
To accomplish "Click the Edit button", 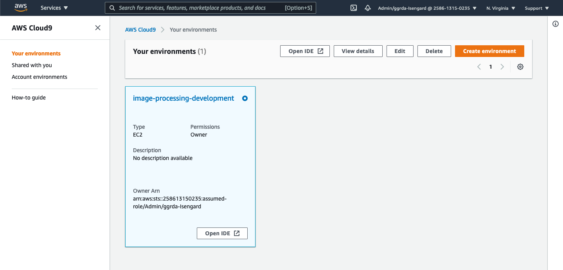I will [400, 51].
